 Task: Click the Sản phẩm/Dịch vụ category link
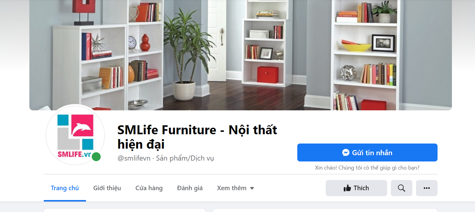click(185, 158)
